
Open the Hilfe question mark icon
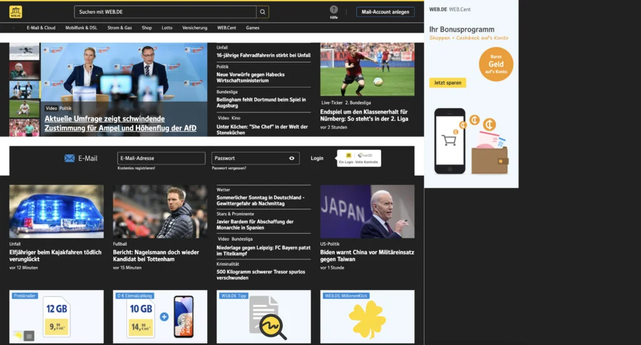334,9
